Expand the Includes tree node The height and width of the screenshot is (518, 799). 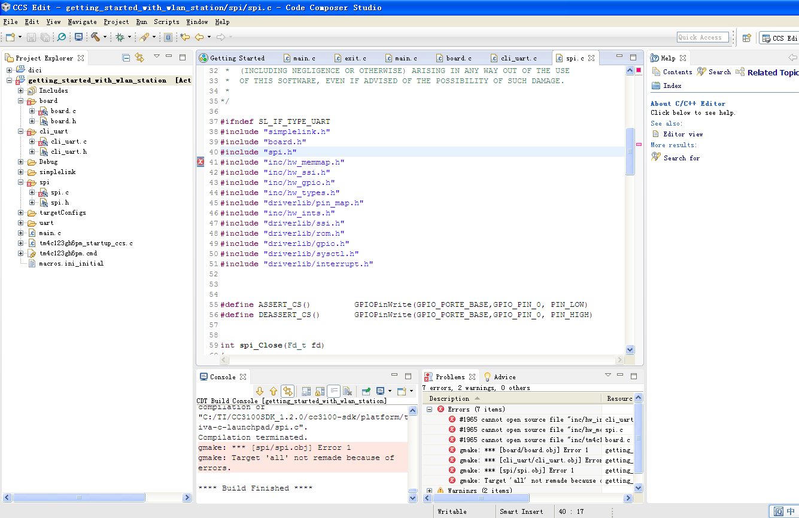(x=21, y=91)
